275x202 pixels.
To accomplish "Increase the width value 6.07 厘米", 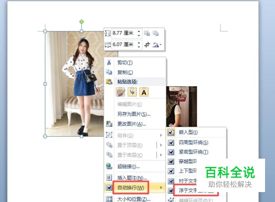I will tap(139, 43).
